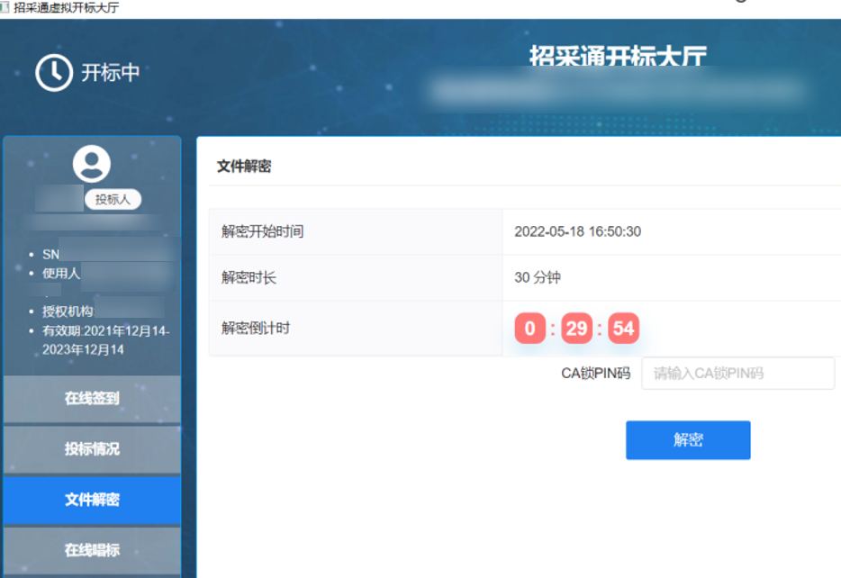
Task: Click the 有效期 certificate validity entry
Action: pyautogui.click(x=105, y=339)
